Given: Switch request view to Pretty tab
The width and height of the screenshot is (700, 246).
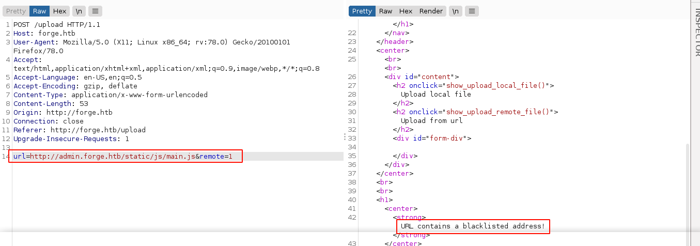Looking at the screenshot, I should pyautogui.click(x=16, y=11).
